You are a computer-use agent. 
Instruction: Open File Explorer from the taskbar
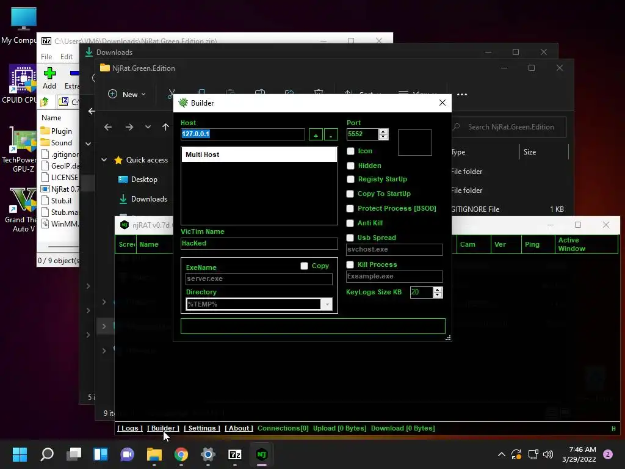click(x=154, y=454)
